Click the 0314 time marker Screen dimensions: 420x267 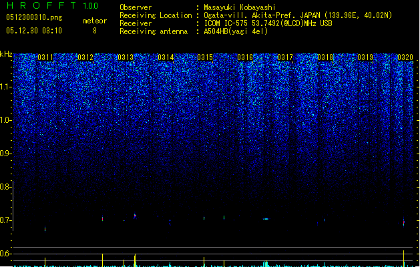166,57
